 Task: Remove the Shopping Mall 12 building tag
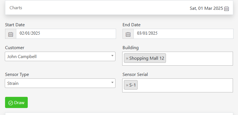(x=127, y=58)
